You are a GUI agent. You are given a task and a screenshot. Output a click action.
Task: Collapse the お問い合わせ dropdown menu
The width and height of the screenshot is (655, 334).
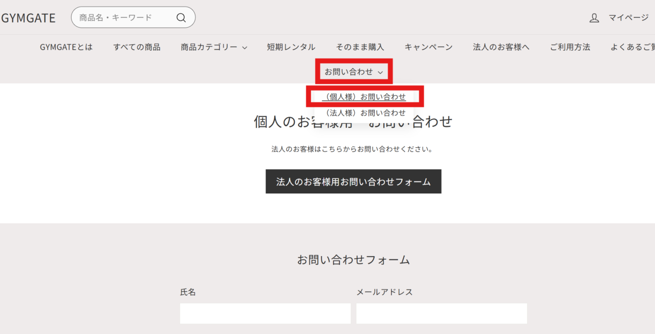click(x=354, y=72)
